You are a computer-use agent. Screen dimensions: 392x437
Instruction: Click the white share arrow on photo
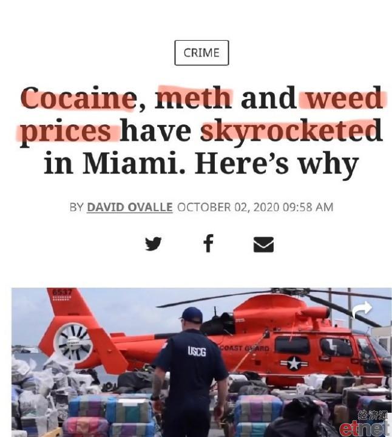pos(362,309)
